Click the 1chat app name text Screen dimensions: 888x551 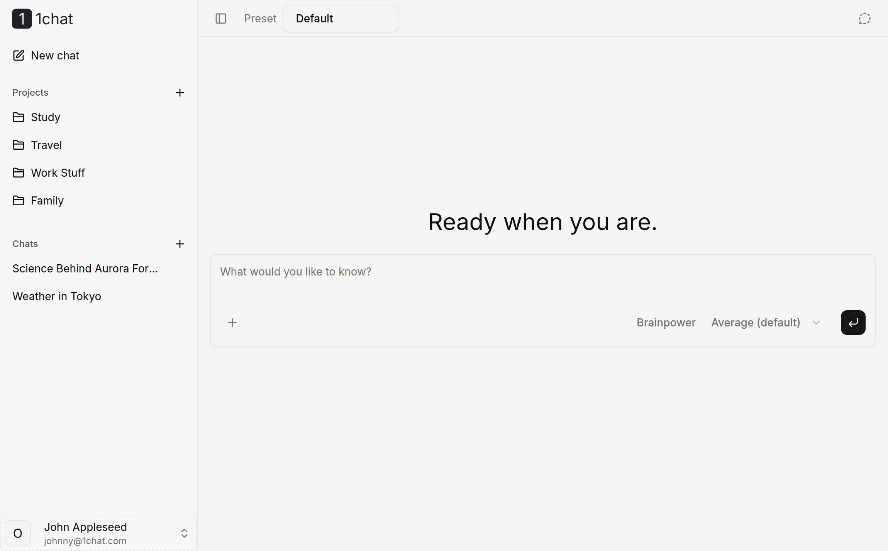[54, 19]
